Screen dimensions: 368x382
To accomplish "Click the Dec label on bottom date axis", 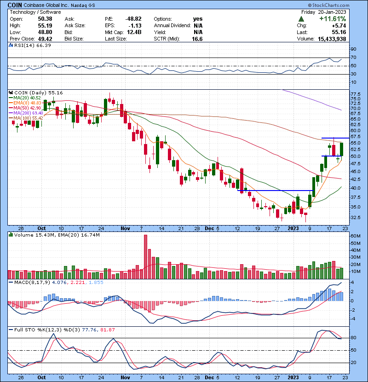I will point(209,377).
